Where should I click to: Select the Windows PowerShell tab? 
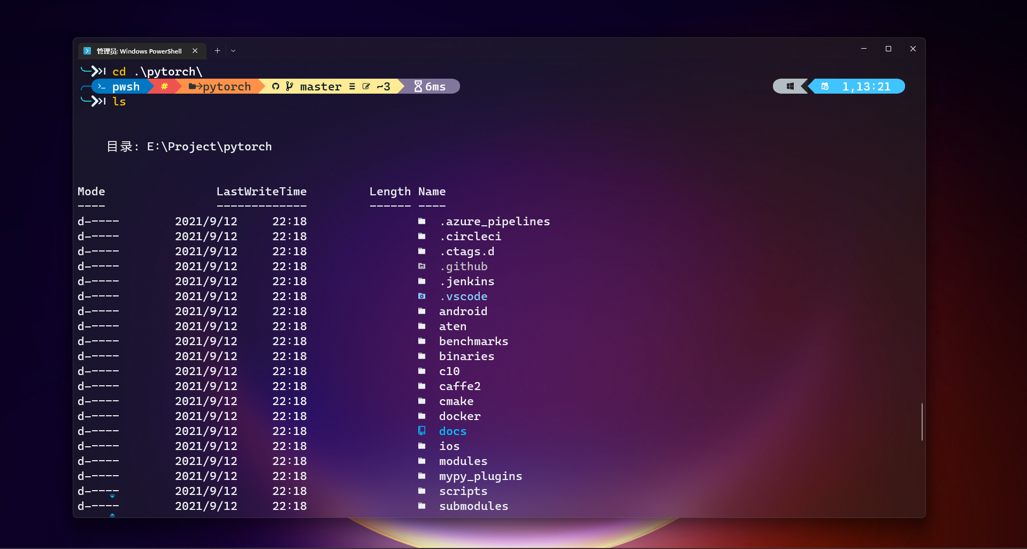(x=142, y=51)
